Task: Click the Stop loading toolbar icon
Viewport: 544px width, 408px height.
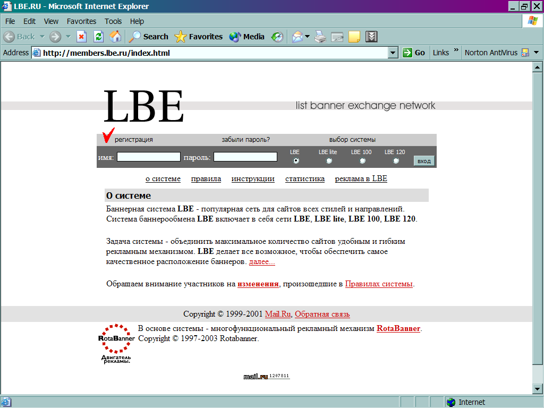Action: 81,37
